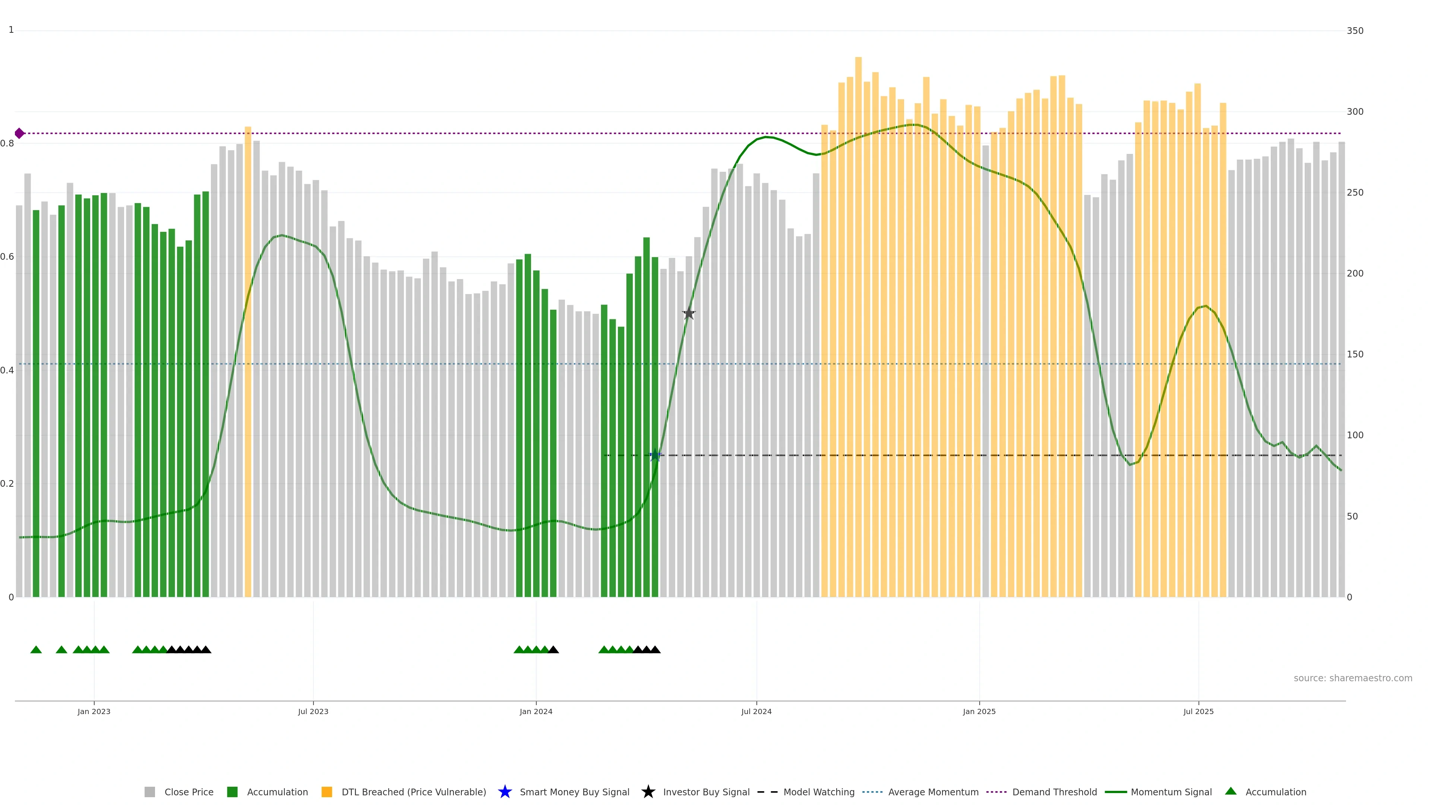This screenshot has height=805, width=1431.
Task: Click the black Investor Buy Signal star in legend
Action: 648,792
